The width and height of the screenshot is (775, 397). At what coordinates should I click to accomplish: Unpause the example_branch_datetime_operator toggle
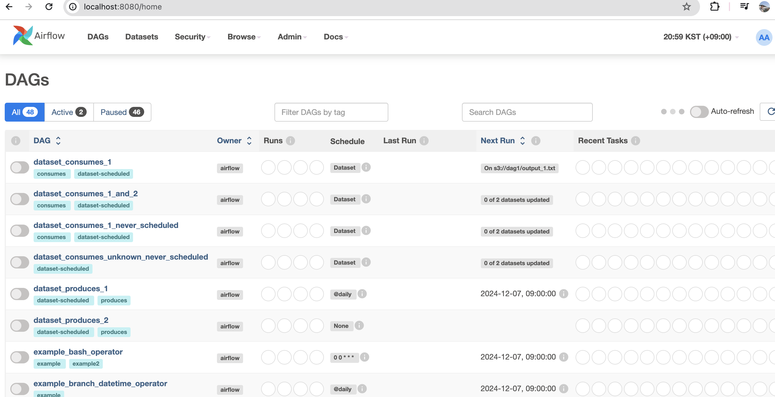coord(19,389)
